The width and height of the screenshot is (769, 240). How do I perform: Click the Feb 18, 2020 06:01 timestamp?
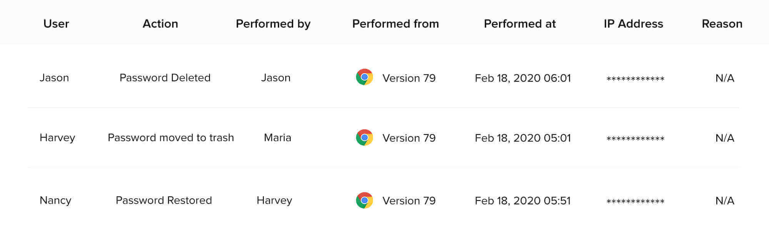[523, 78]
